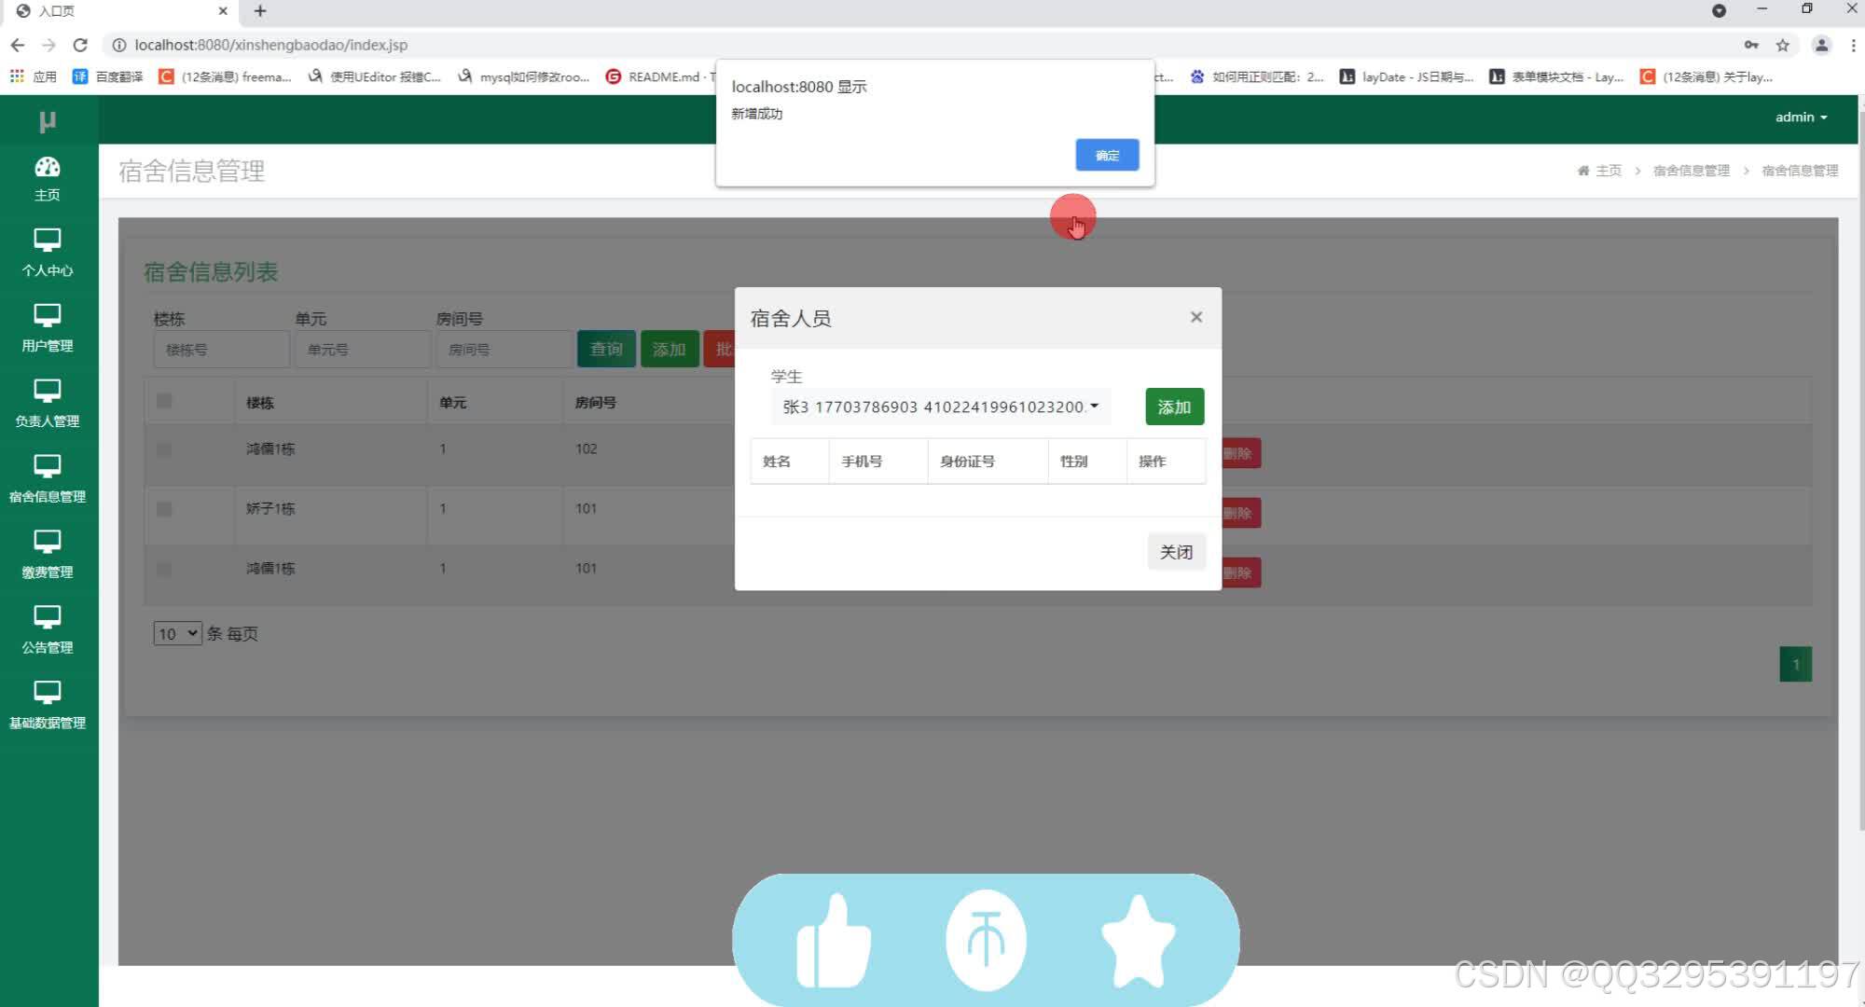1865x1007 pixels.
Task: Click the thumbs-up like icon
Action: click(x=834, y=940)
